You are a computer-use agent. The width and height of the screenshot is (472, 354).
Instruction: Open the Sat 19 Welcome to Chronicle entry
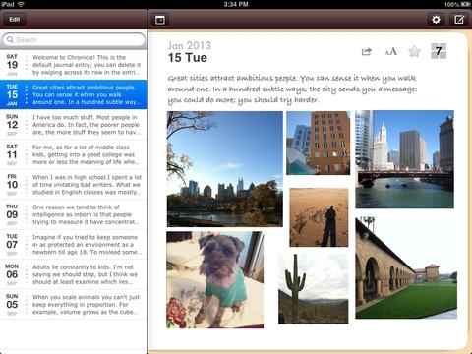pyautogui.click(x=74, y=65)
